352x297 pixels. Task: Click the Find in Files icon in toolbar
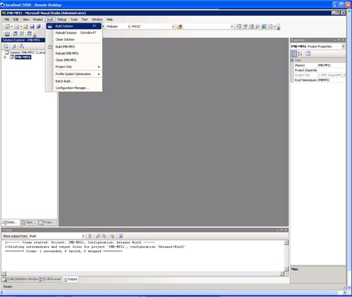(x=180, y=27)
